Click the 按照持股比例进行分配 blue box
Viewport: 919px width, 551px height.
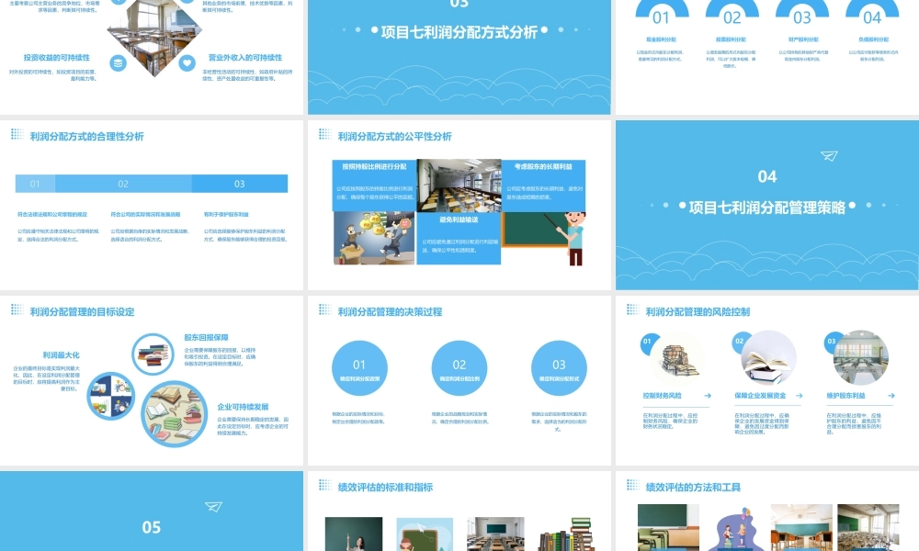pos(374,186)
